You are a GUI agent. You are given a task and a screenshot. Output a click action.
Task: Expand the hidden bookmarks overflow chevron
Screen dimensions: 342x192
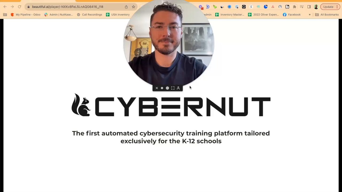pyautogui.click(x=310, y=15)
